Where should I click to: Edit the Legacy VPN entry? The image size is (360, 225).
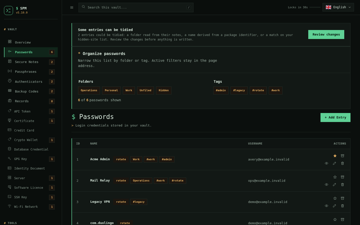point(334,206)
